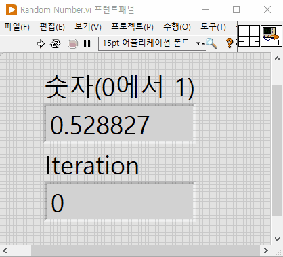Viewport: 283px width, 257px height.
Task: Open the 15pt application font dropdown
Action: 152,43
